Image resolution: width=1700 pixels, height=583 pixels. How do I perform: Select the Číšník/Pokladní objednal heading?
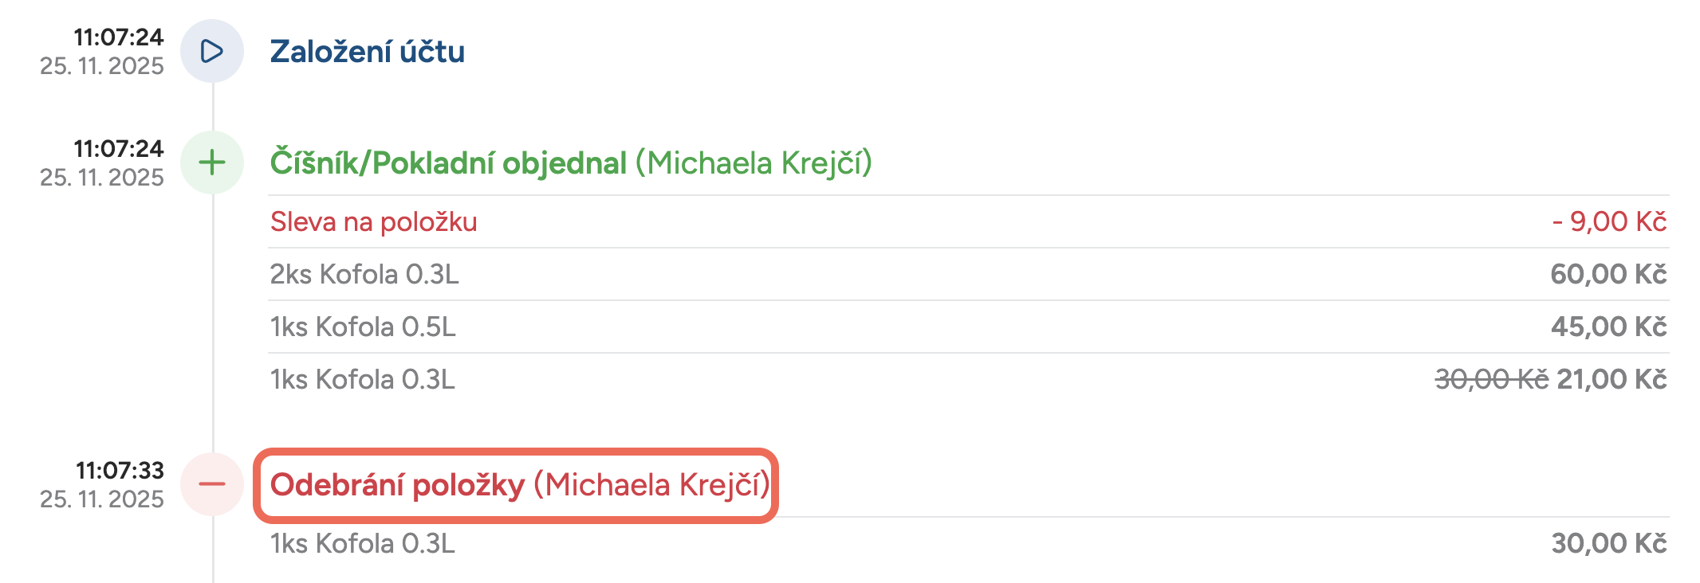(448, 163)
